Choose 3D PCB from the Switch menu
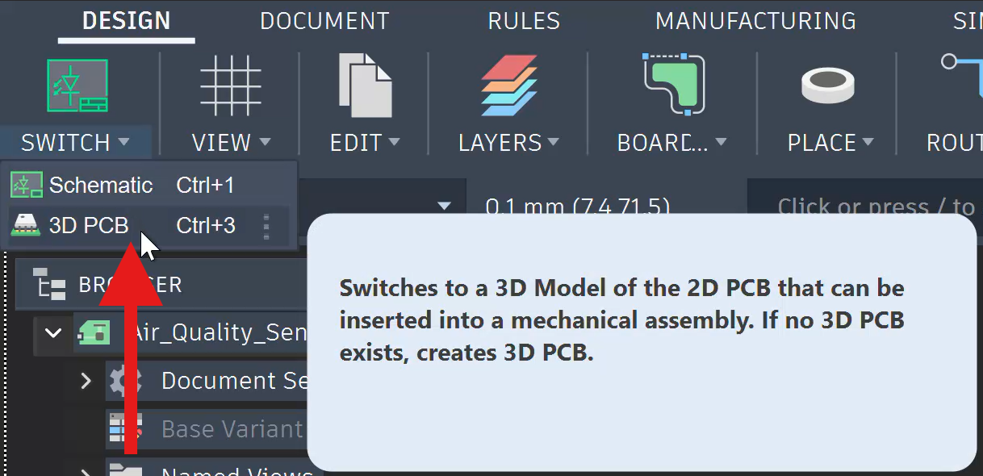The image size is (983, 476). tap(148, 226)
